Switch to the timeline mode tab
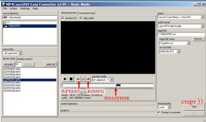This screenshot has height=122, width=206. pyautogui.click(x=24, y=59)
